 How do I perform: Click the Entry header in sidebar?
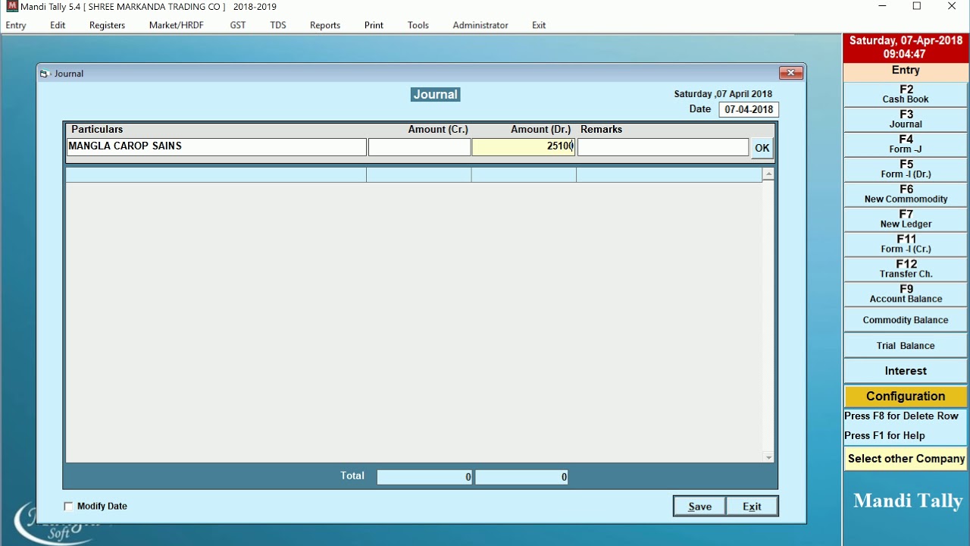pyautogui.click(x=906, y=71)
